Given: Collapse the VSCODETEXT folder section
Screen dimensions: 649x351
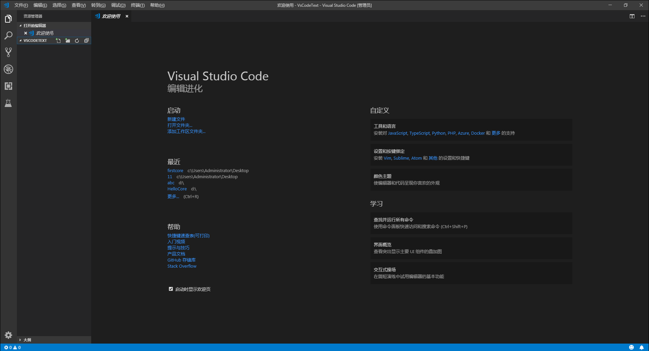Looking at the screenshot, I should [21, 40].
